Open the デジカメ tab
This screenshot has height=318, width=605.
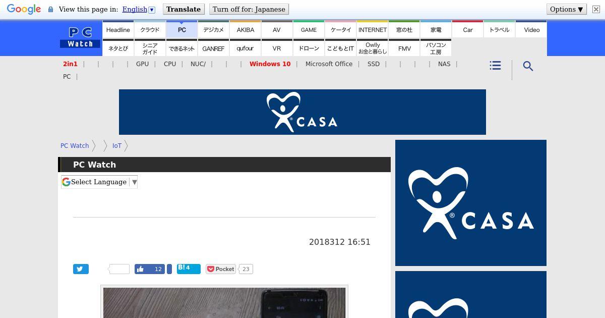(x=213, y=29)
